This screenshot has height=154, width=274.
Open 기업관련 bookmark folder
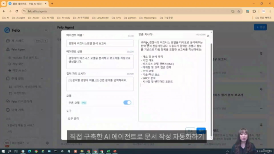coord(166,18)
